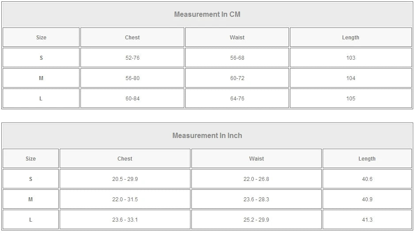Click the Size header in the Inch table
The width and height of the screenshot is (415, 234).
tap(30, 159)
